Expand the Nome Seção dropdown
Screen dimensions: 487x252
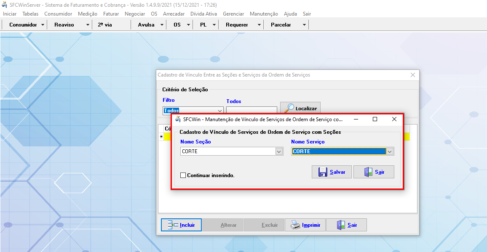tap(278, 151)
